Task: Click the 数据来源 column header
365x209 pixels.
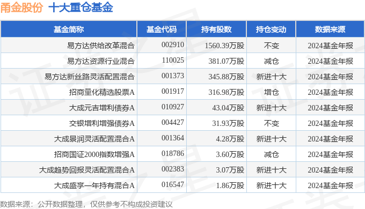Action: pos(330,29)
